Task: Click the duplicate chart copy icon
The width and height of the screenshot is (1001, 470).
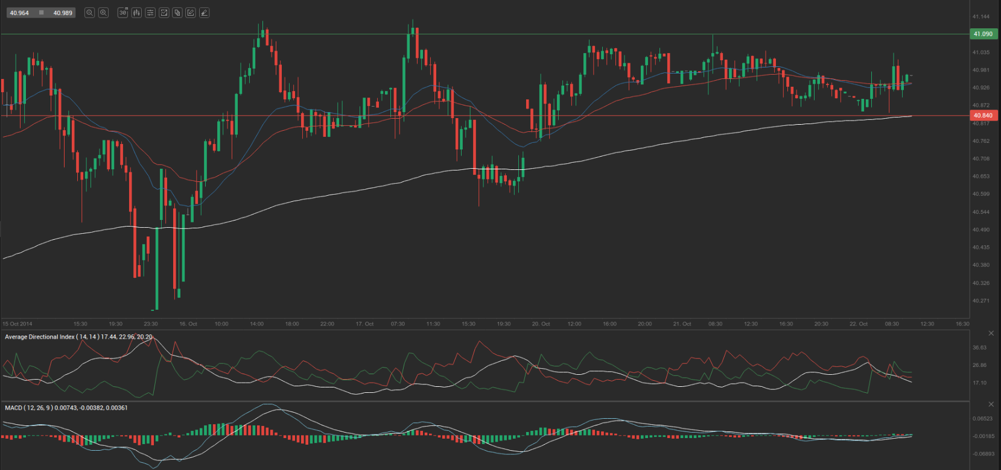Action: (177, 13)
